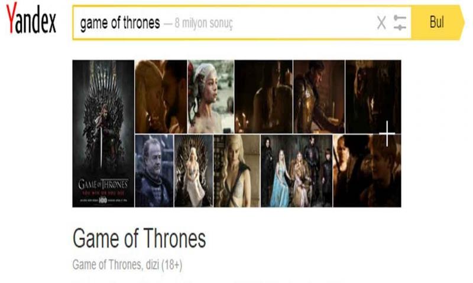The width and height of the screenshot is (473, 283).
Task: Click the yellow Bul search button
Action: click(x=437, y=22)
